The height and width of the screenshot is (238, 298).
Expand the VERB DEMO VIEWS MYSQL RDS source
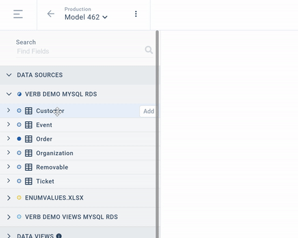tap(8, 217)
